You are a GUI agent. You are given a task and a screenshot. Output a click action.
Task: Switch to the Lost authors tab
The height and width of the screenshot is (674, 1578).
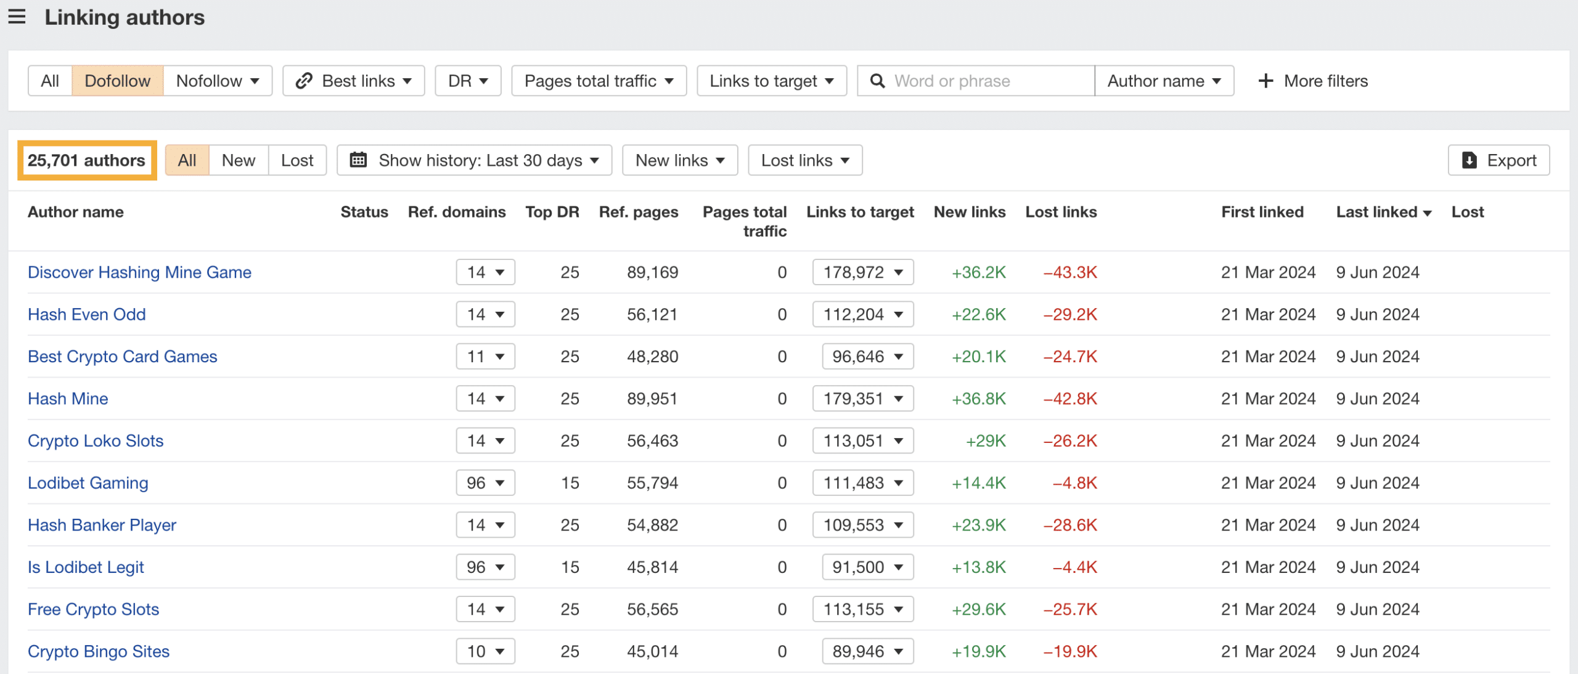click(297, 160)
